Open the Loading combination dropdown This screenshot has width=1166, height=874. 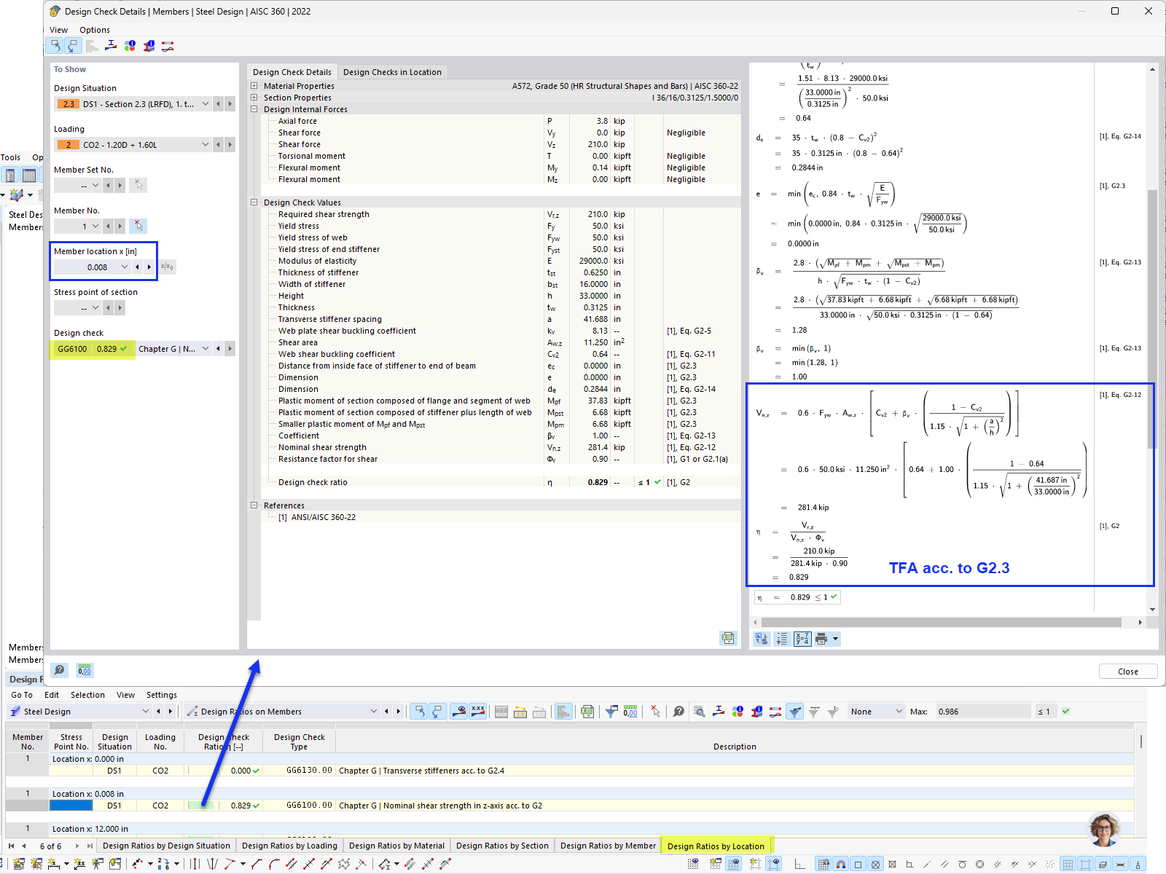point(206,144)
